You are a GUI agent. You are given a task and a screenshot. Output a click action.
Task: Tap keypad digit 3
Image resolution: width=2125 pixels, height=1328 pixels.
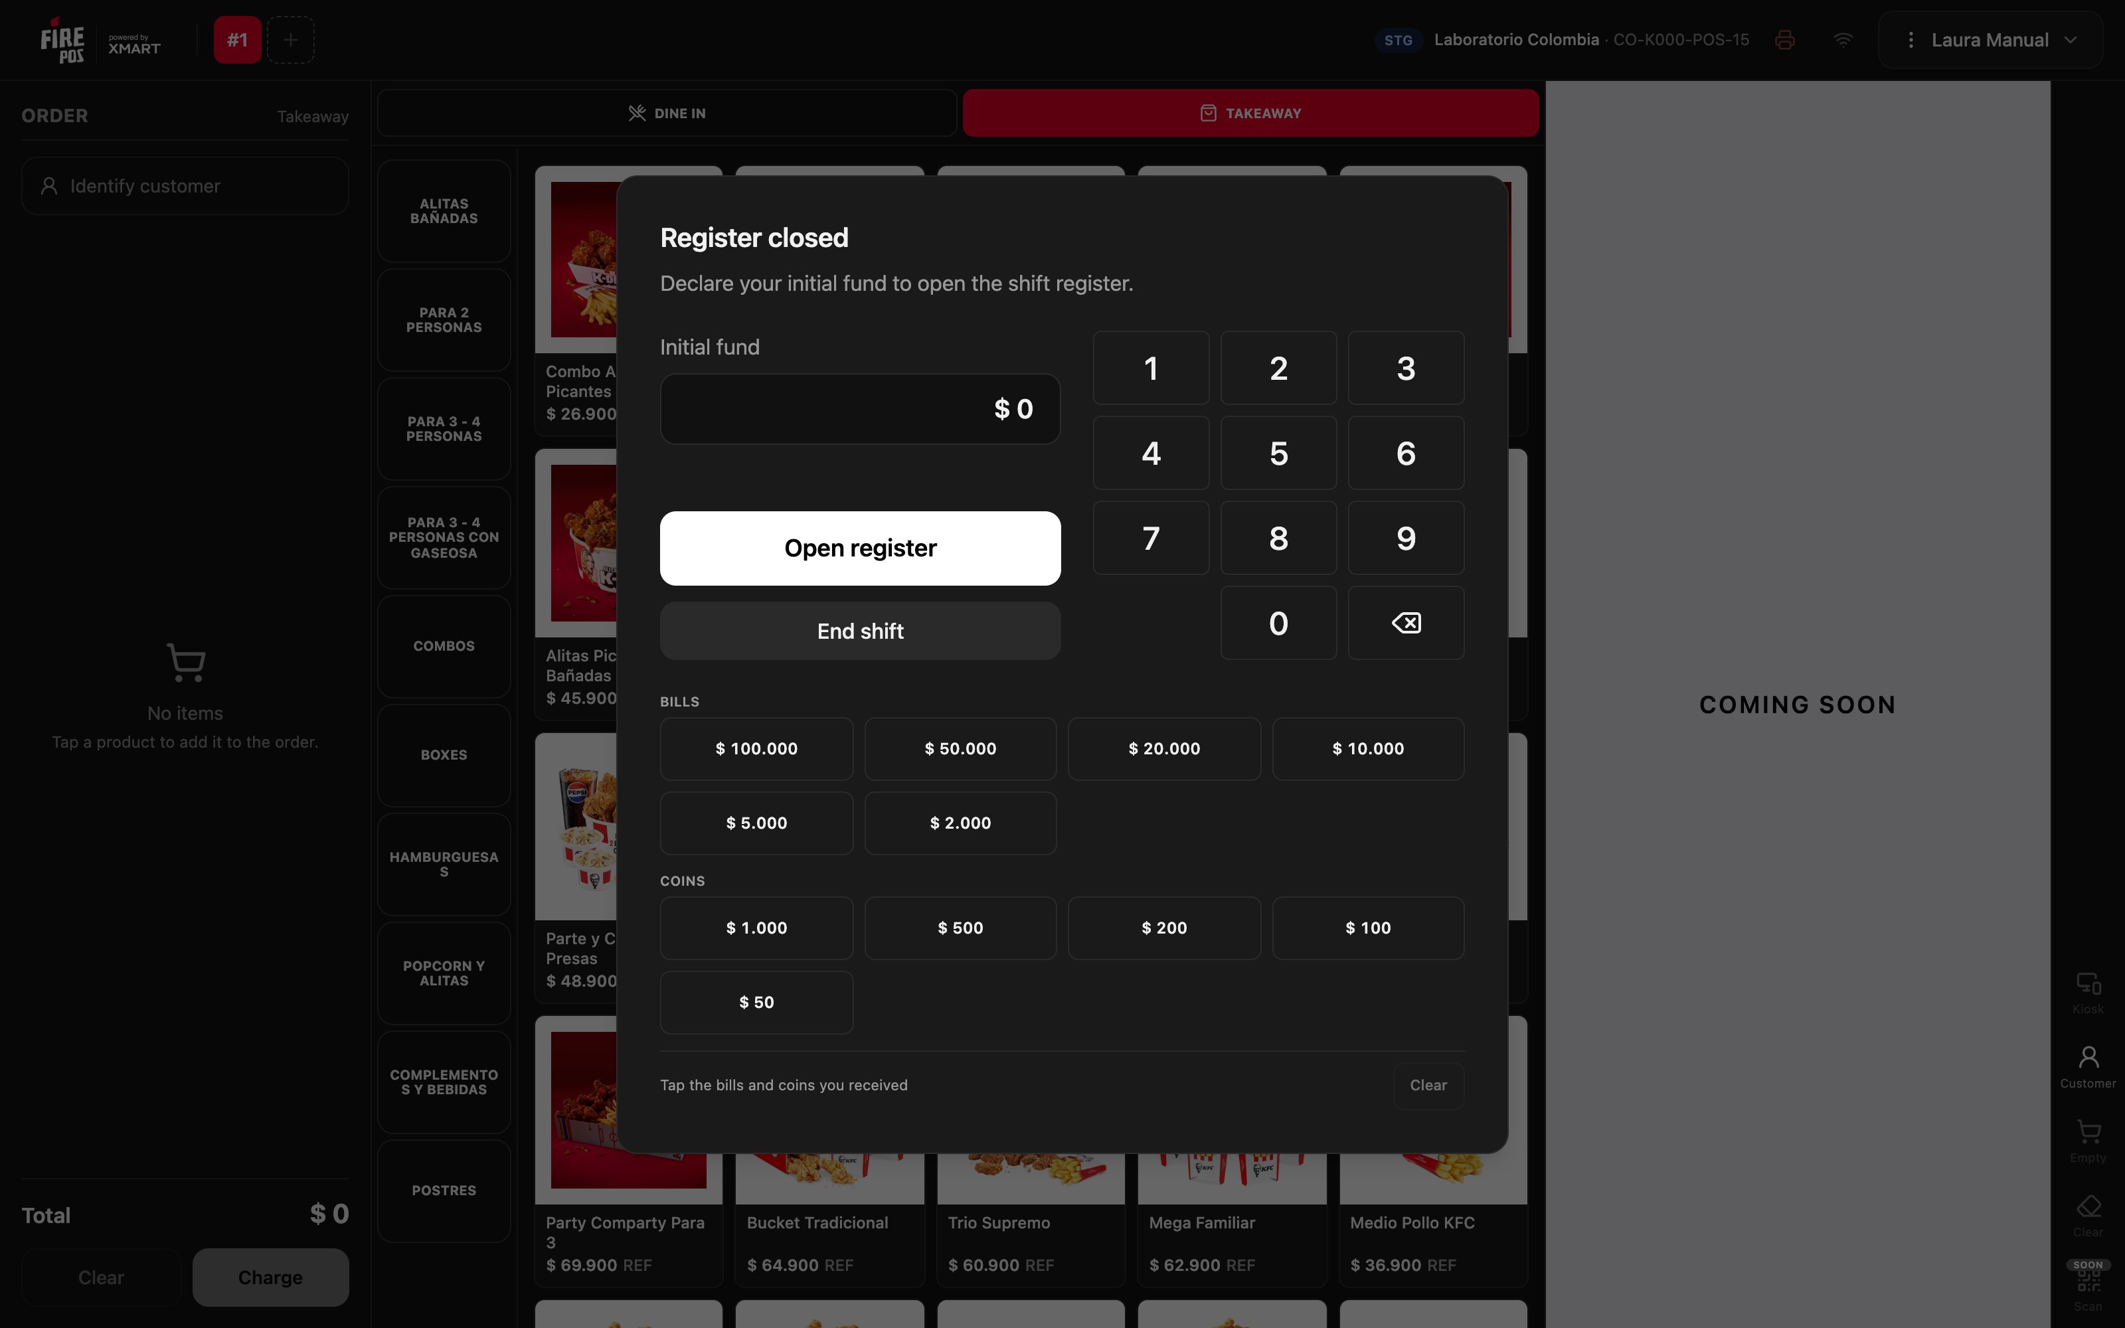pos(1406,368)
